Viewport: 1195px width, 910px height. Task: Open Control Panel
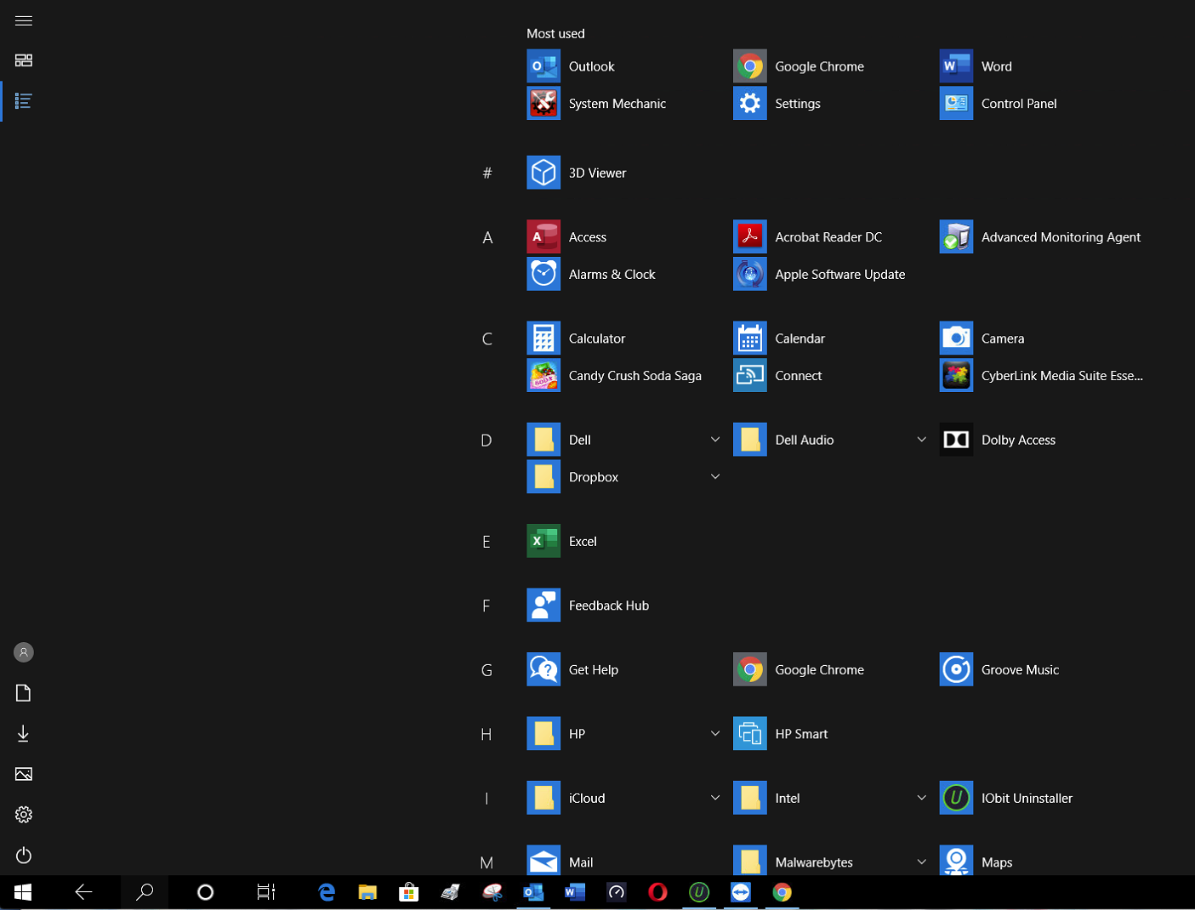point(1036,104)
